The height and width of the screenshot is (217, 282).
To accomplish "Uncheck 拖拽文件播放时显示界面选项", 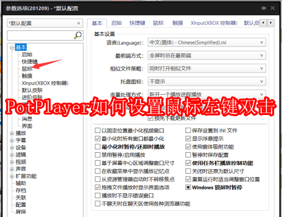I will 98,187.
